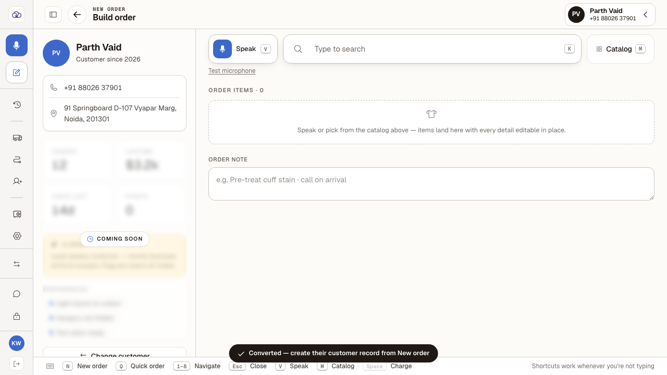Focus the Order note text area

[x=431, y=184]
